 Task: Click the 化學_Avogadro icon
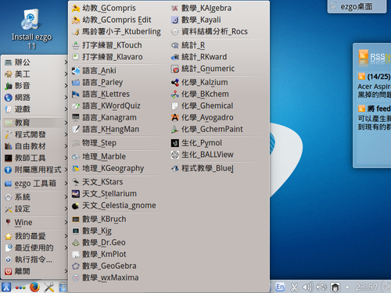point(174,117)
